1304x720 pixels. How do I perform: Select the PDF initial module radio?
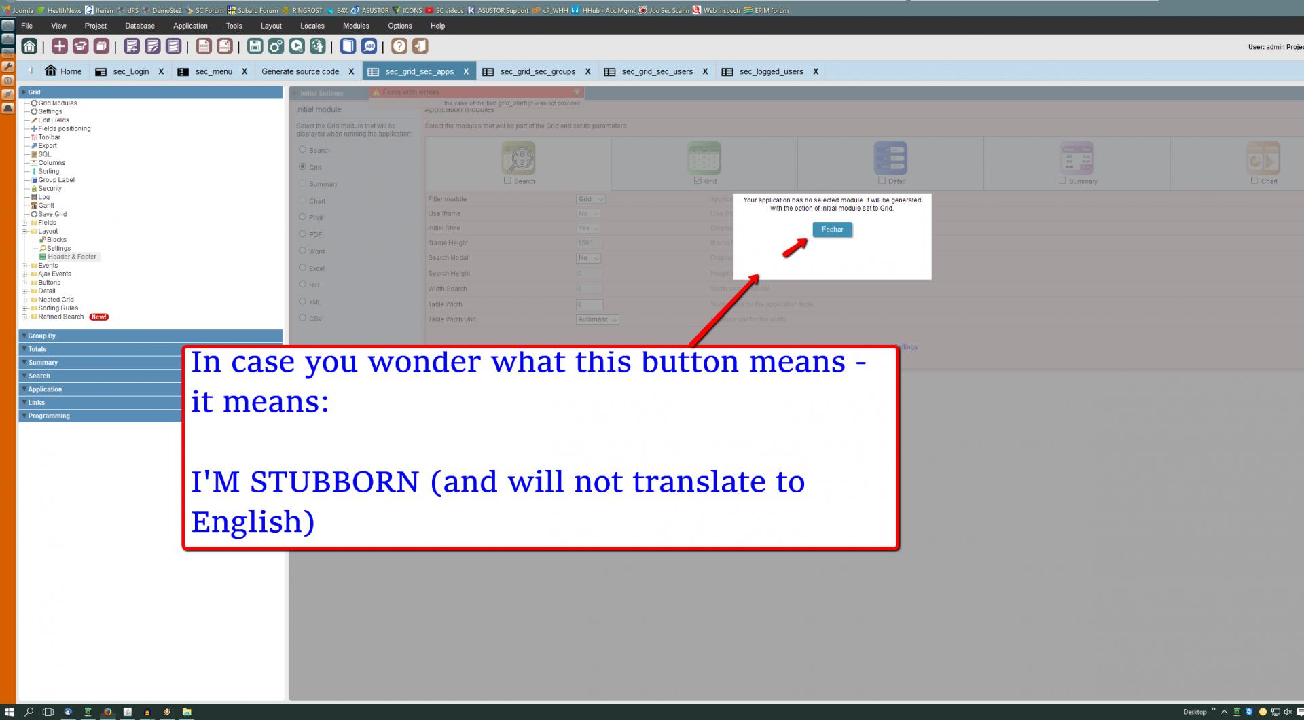303,234
